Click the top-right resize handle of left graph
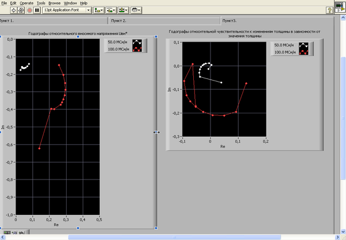This screenshot has width=346, height=240. [156, 37]
